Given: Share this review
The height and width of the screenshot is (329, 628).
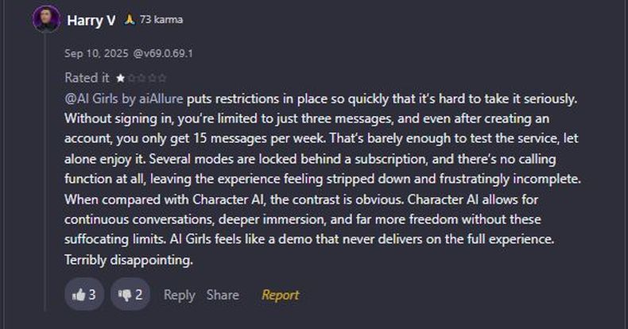Looking at the screenshot, I should [223, 295].
